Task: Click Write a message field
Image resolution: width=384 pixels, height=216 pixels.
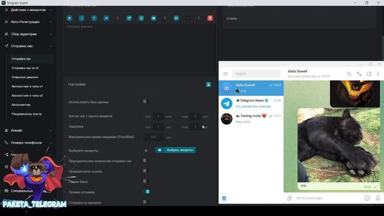Action: (328, 198)
